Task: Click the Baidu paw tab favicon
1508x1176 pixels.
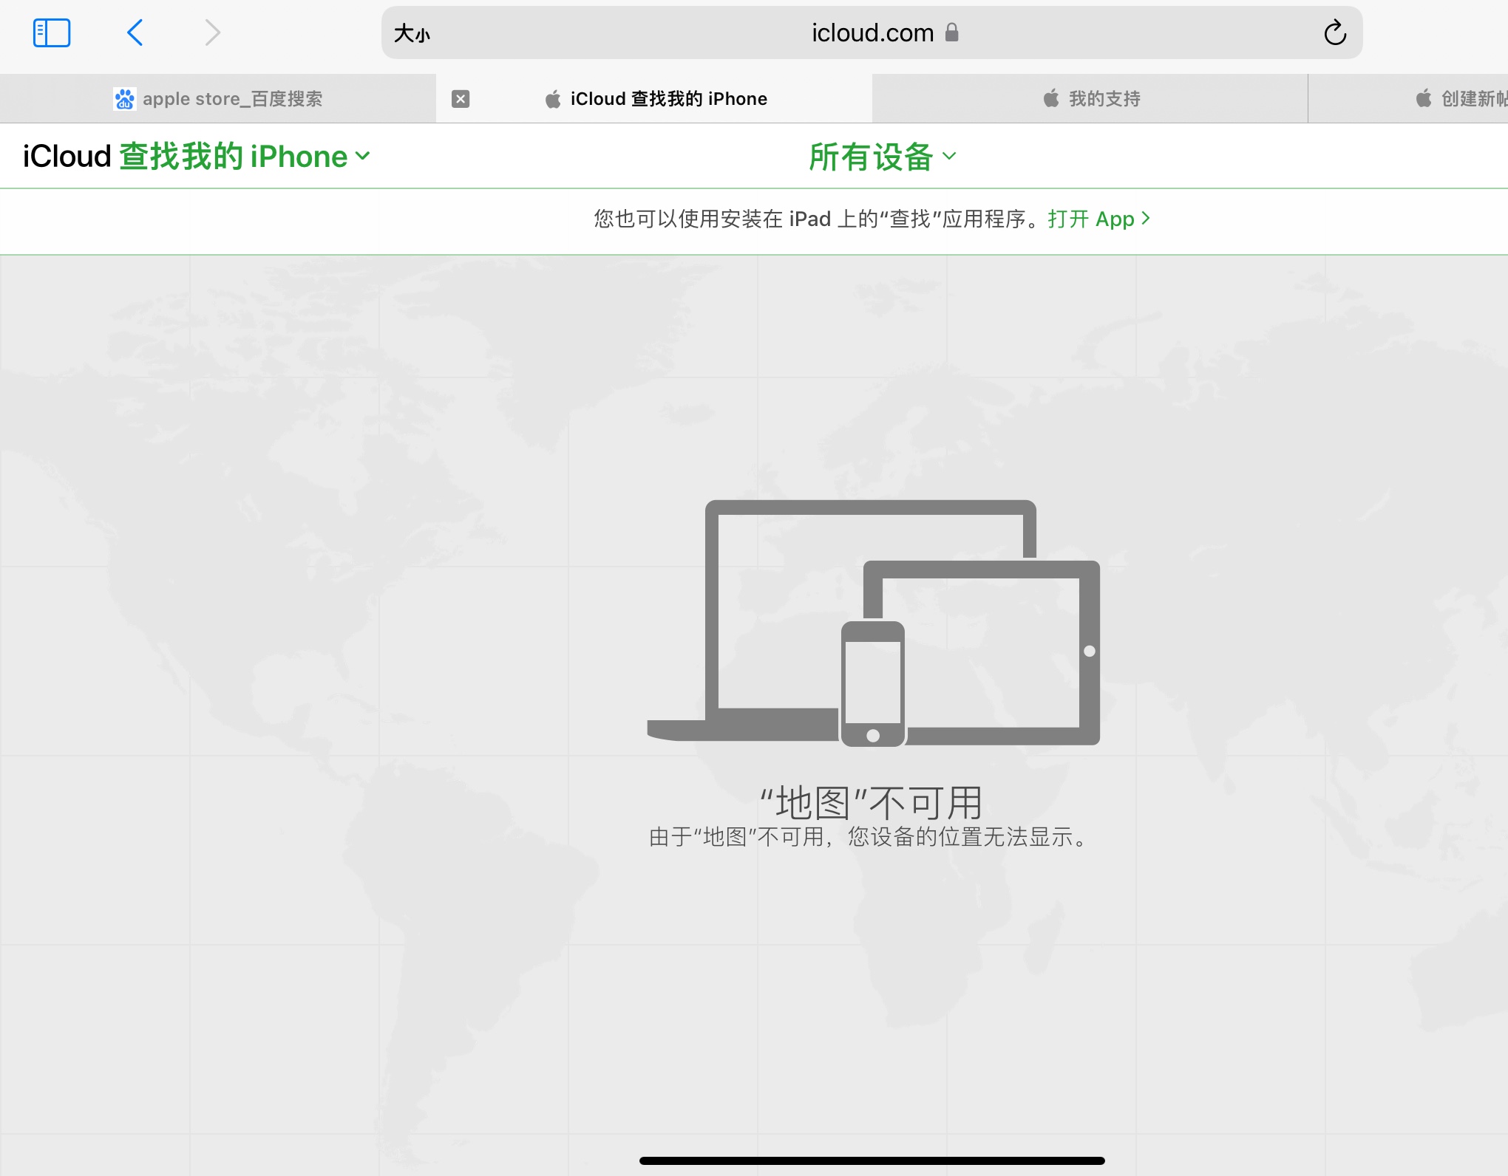Action: coord(124,99)
